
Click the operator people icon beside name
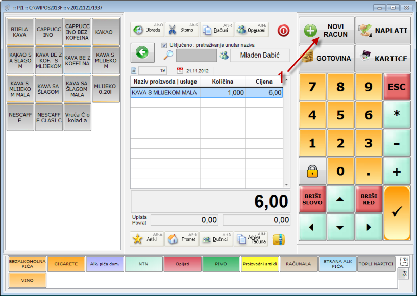coord(224,56)
